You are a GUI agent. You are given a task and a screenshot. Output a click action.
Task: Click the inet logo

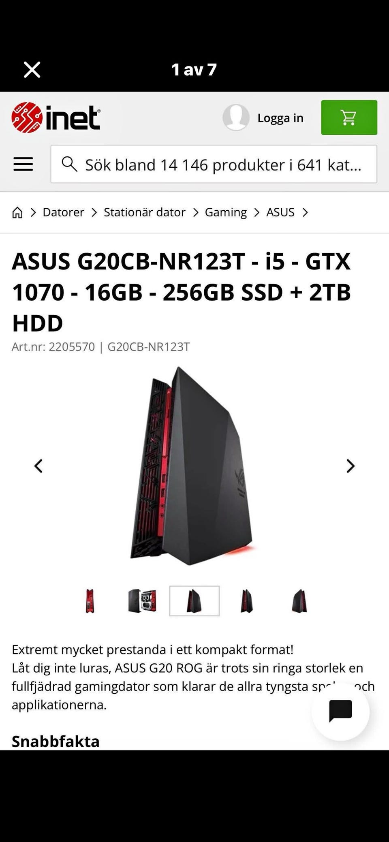click(x=56, y=118)
